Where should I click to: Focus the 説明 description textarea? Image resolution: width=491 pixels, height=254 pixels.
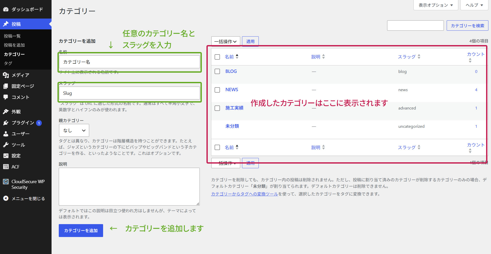[x=129, y=187]
